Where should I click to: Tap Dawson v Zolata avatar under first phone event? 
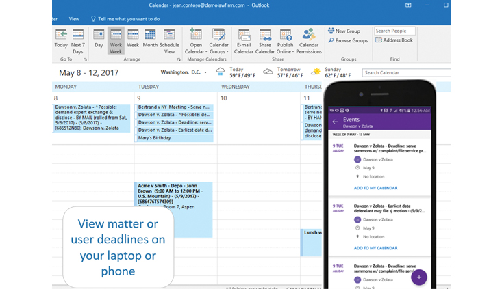pos(357,159)
